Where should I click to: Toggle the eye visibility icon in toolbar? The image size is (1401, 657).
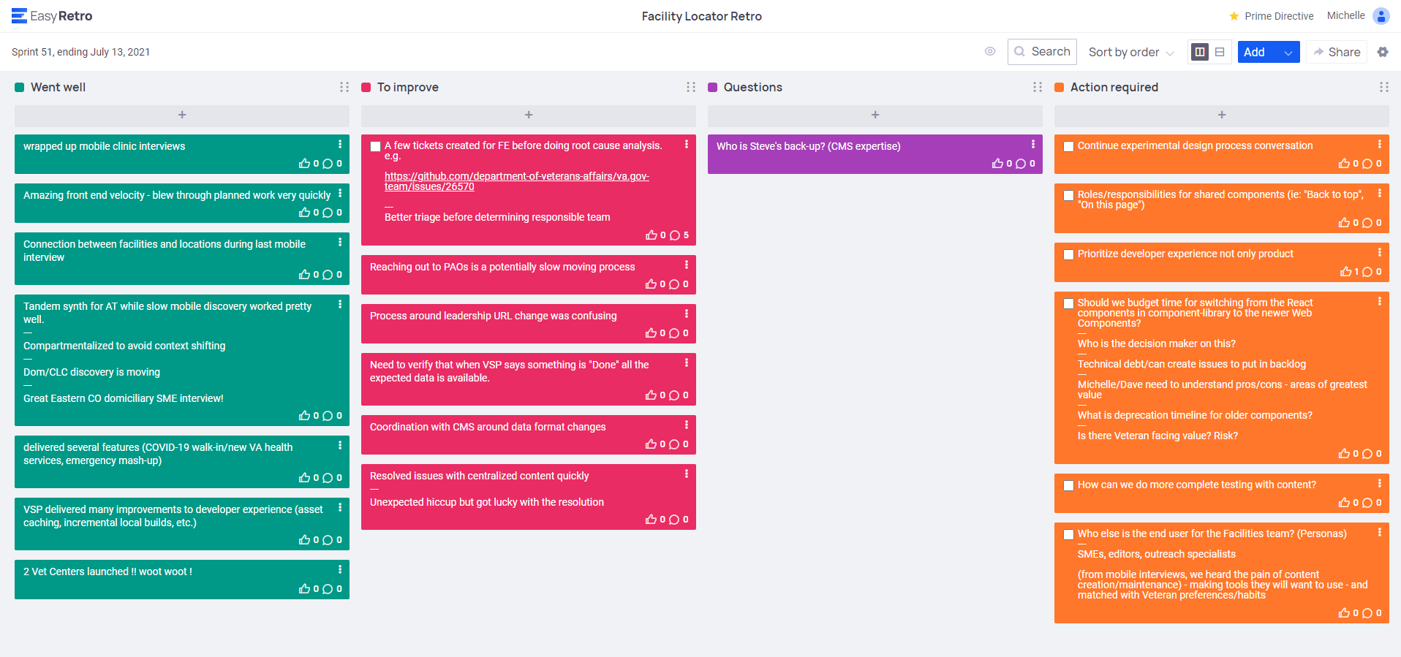tap(990, 51)
